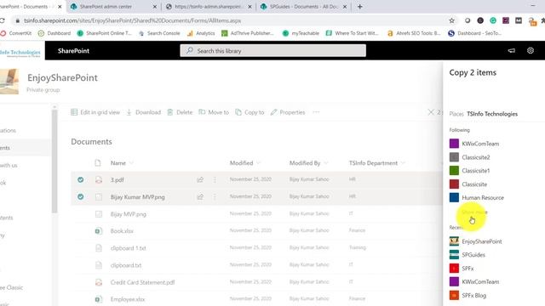Clear the selection with the X icon
This screenshot has height=306, width=545.
point(431,112)
